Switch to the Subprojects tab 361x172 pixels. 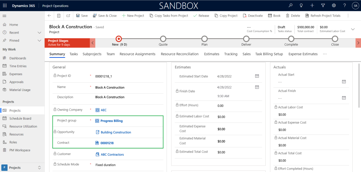(92, 54)
